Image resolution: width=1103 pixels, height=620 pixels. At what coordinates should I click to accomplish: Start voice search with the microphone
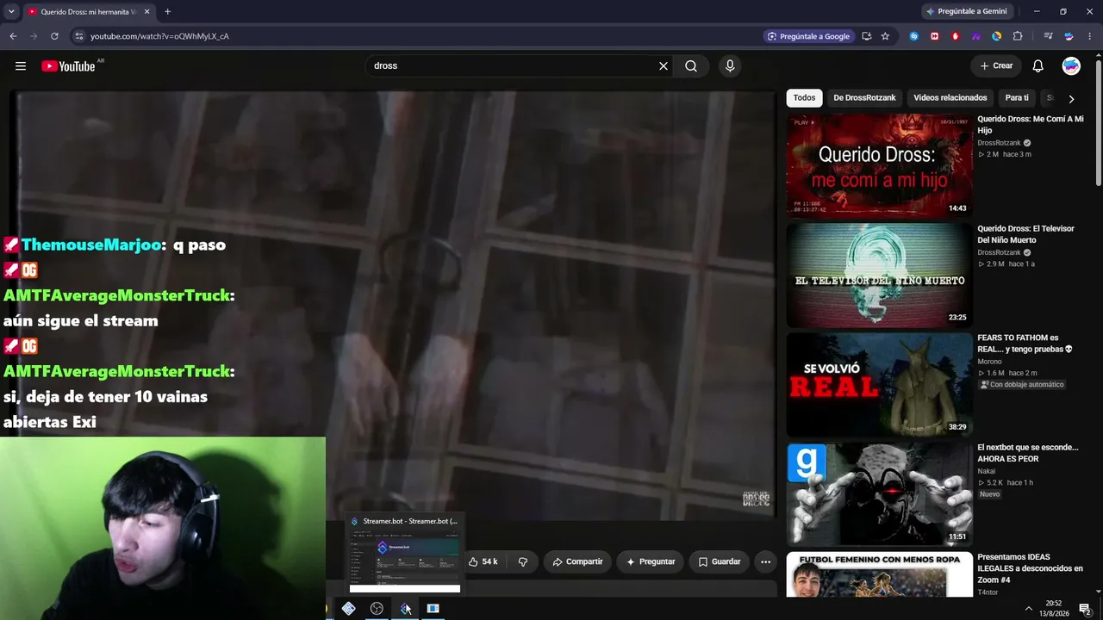tap(730, 66)
